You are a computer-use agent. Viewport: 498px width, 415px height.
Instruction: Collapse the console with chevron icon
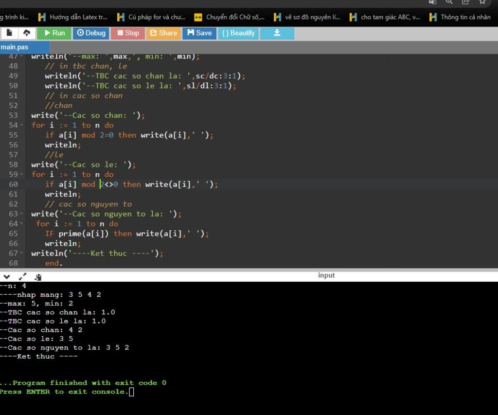[x=7, y=277]
